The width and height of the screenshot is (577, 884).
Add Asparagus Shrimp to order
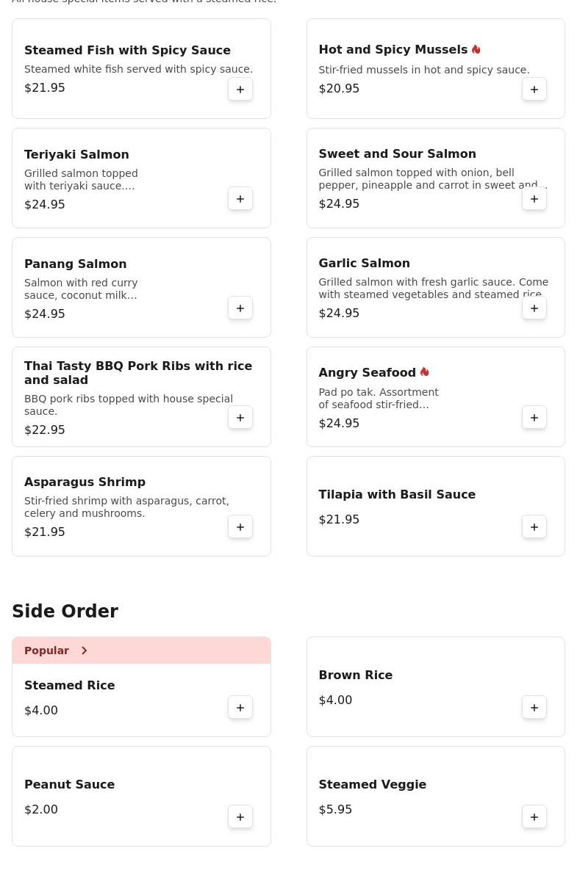pos(240,527)
